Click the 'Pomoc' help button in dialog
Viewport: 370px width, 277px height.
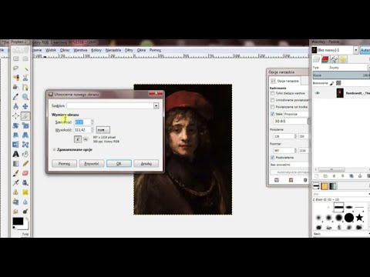coord(64,163)
